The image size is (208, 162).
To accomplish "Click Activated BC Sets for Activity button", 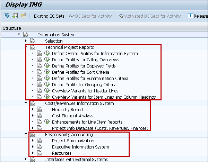I will tap(149, 16).
